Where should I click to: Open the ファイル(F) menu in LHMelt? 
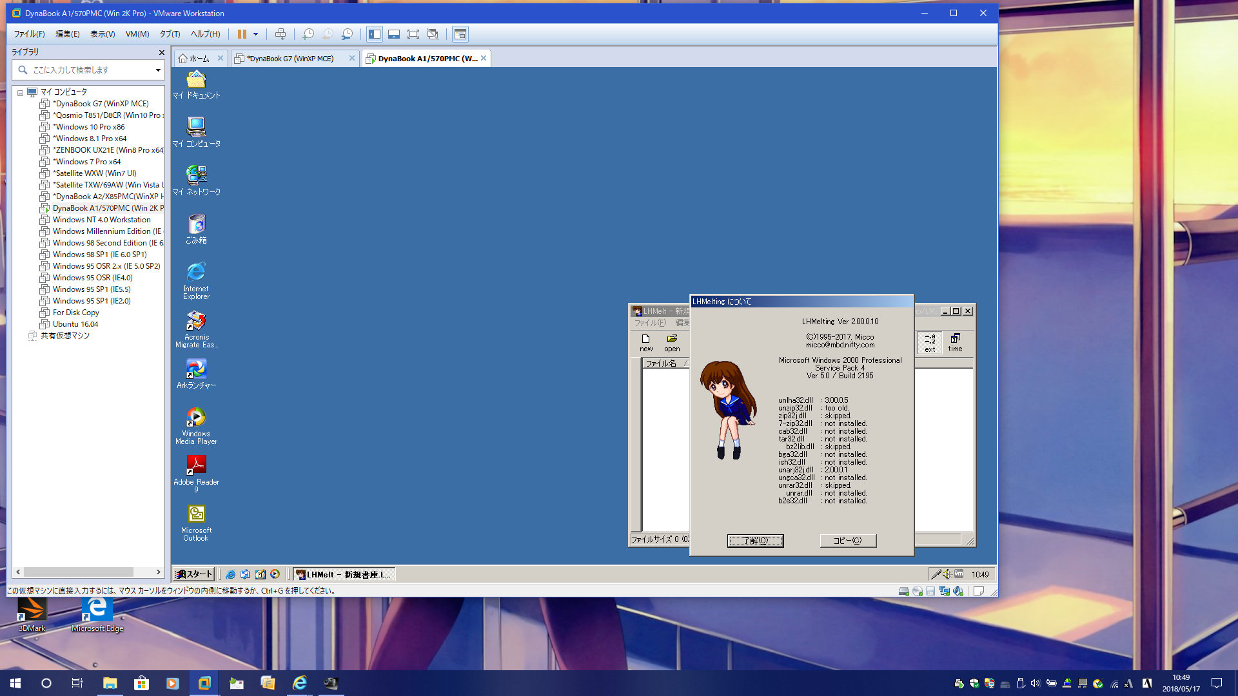click(650, 323)
